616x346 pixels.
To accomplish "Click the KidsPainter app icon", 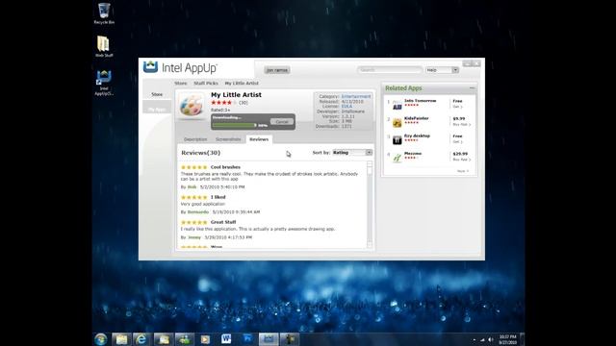I will point(398,122).
